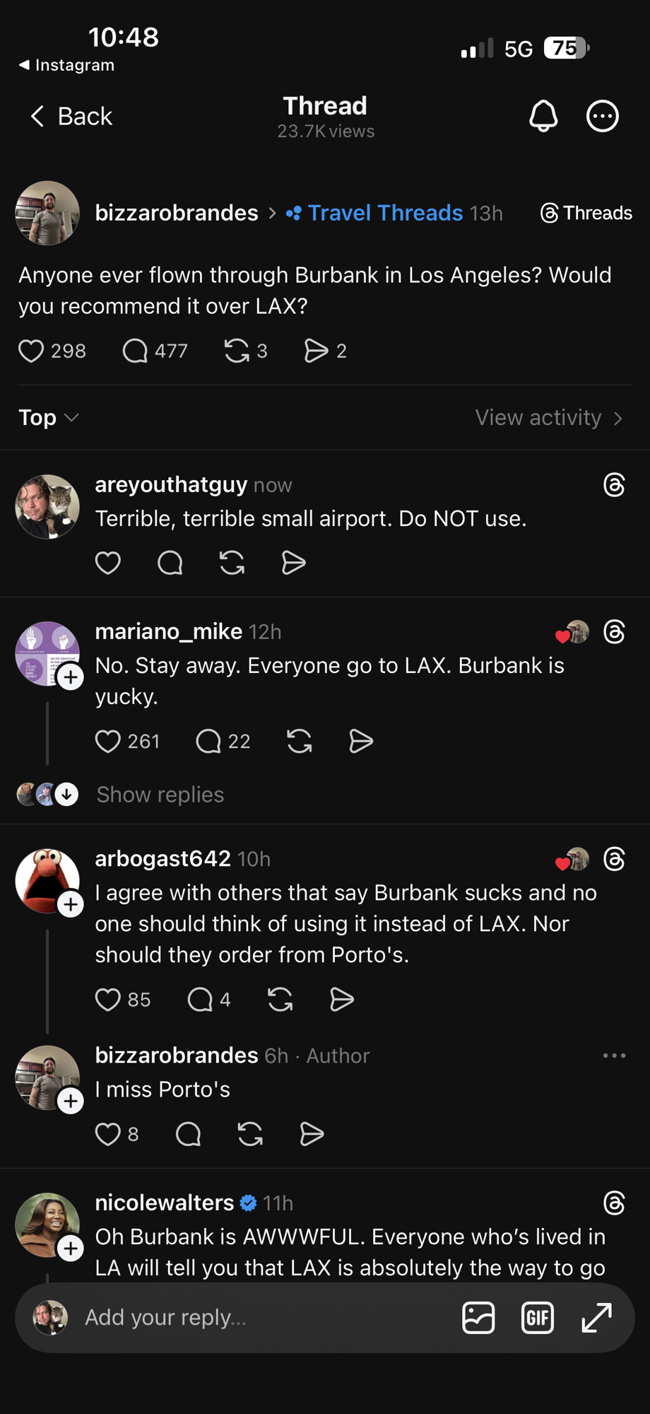This screenshot has height=1414, width=650.
Task: Tap the notification bell icon
Action: (x=543, y=116)
